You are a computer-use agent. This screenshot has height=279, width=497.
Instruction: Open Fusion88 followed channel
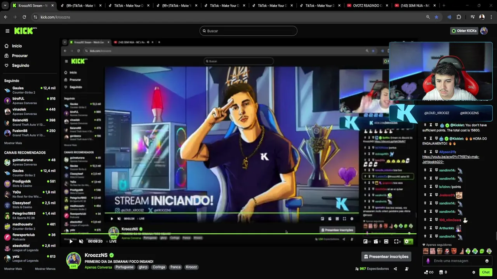click(x=30, y=133)
